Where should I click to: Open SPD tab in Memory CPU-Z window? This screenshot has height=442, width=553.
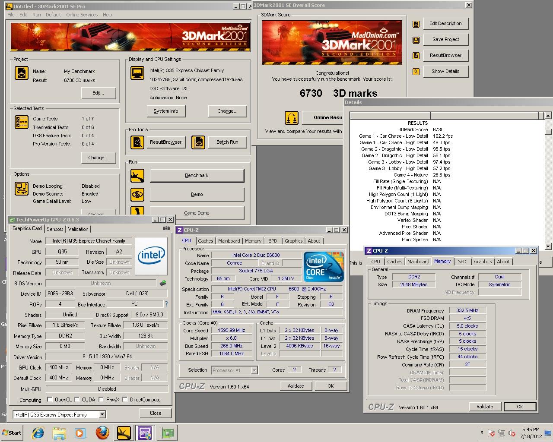[x=462, y=262]
